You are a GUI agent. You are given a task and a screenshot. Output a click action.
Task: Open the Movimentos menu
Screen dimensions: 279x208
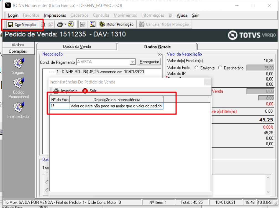[x=125, y=15]
